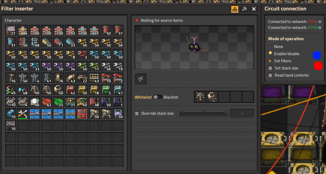Pick the substation stack of 41
The image size is (326, 174).
[46, 78]
